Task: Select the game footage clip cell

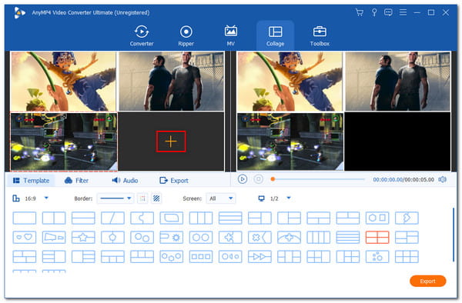Action: tap(64, 142)
